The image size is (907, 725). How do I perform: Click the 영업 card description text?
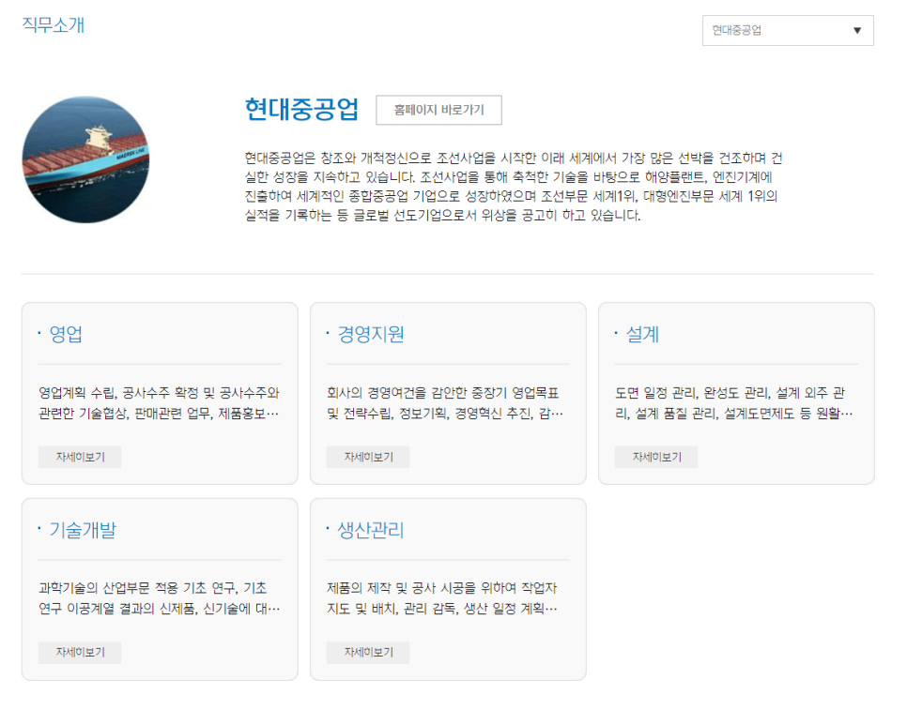(x=159, y=402)
